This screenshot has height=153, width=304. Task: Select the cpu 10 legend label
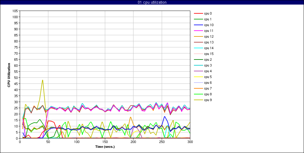(x=209, y=25)
